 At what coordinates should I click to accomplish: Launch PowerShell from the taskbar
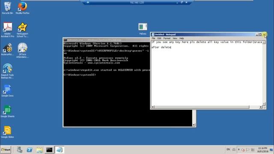point(30,150)
